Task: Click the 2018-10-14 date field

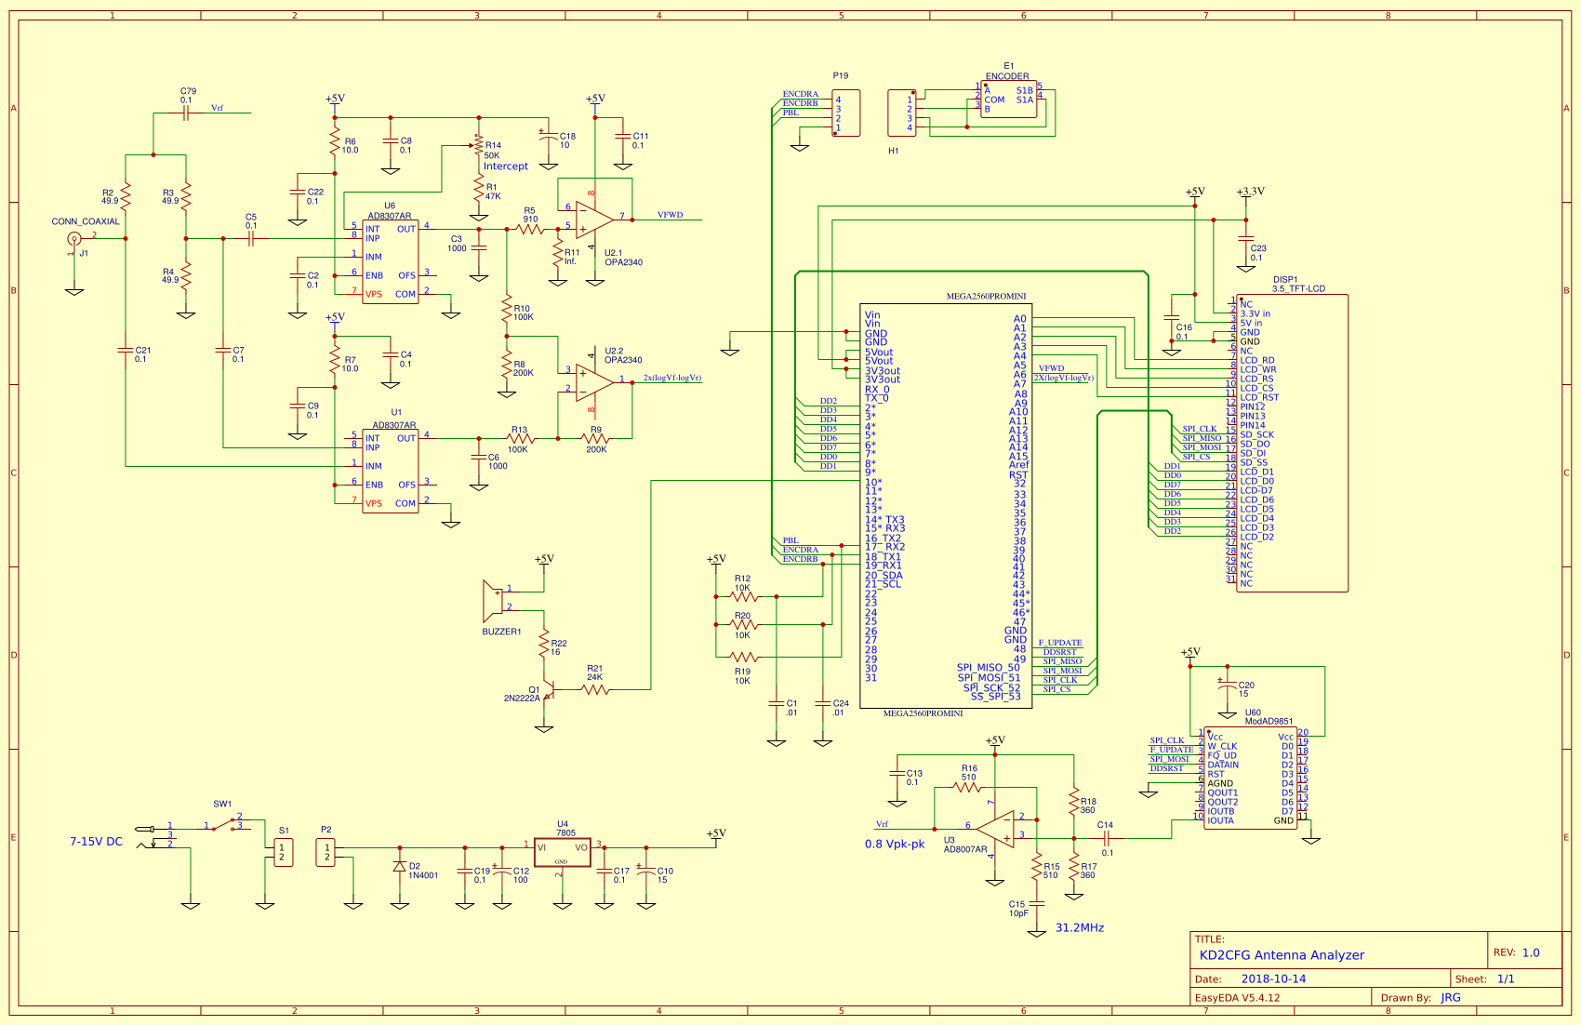Action: pos(1274,978)
